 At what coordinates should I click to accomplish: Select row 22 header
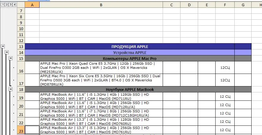(21, 121)
